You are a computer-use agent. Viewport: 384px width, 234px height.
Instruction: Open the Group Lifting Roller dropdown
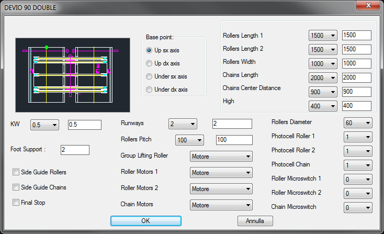(x=221, y=157)
